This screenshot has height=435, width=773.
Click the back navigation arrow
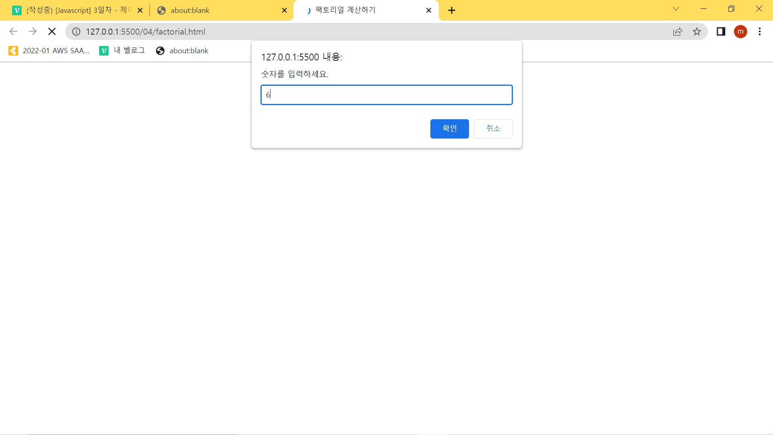click(13, 31)
